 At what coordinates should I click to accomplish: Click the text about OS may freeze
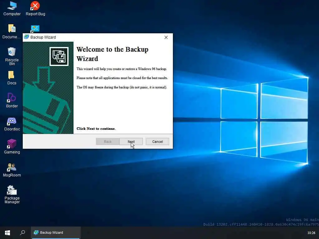click(122, 87)
